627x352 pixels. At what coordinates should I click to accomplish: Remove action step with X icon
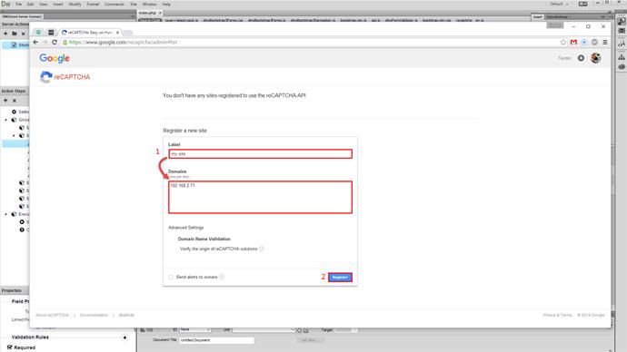tap(15, 101)
